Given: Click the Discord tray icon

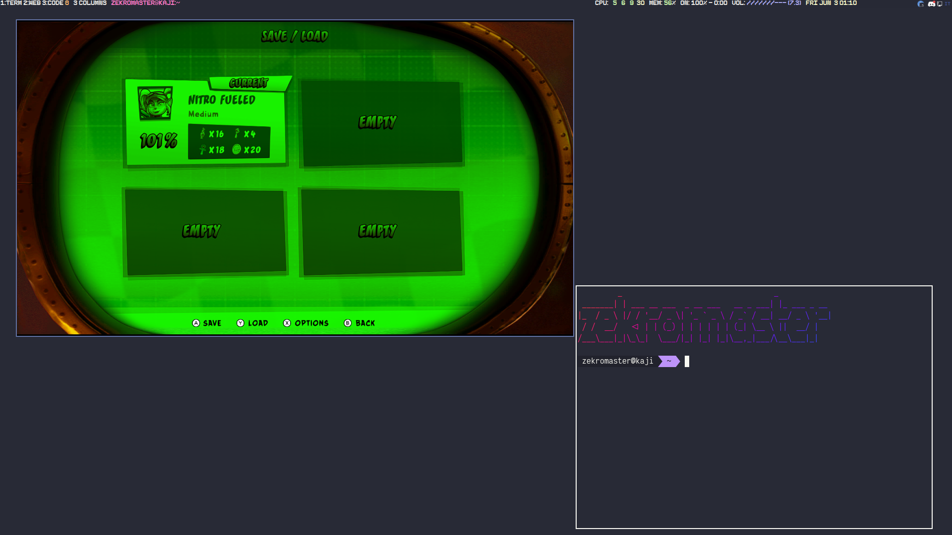Looking at the screenshot, I should point(931,3).
